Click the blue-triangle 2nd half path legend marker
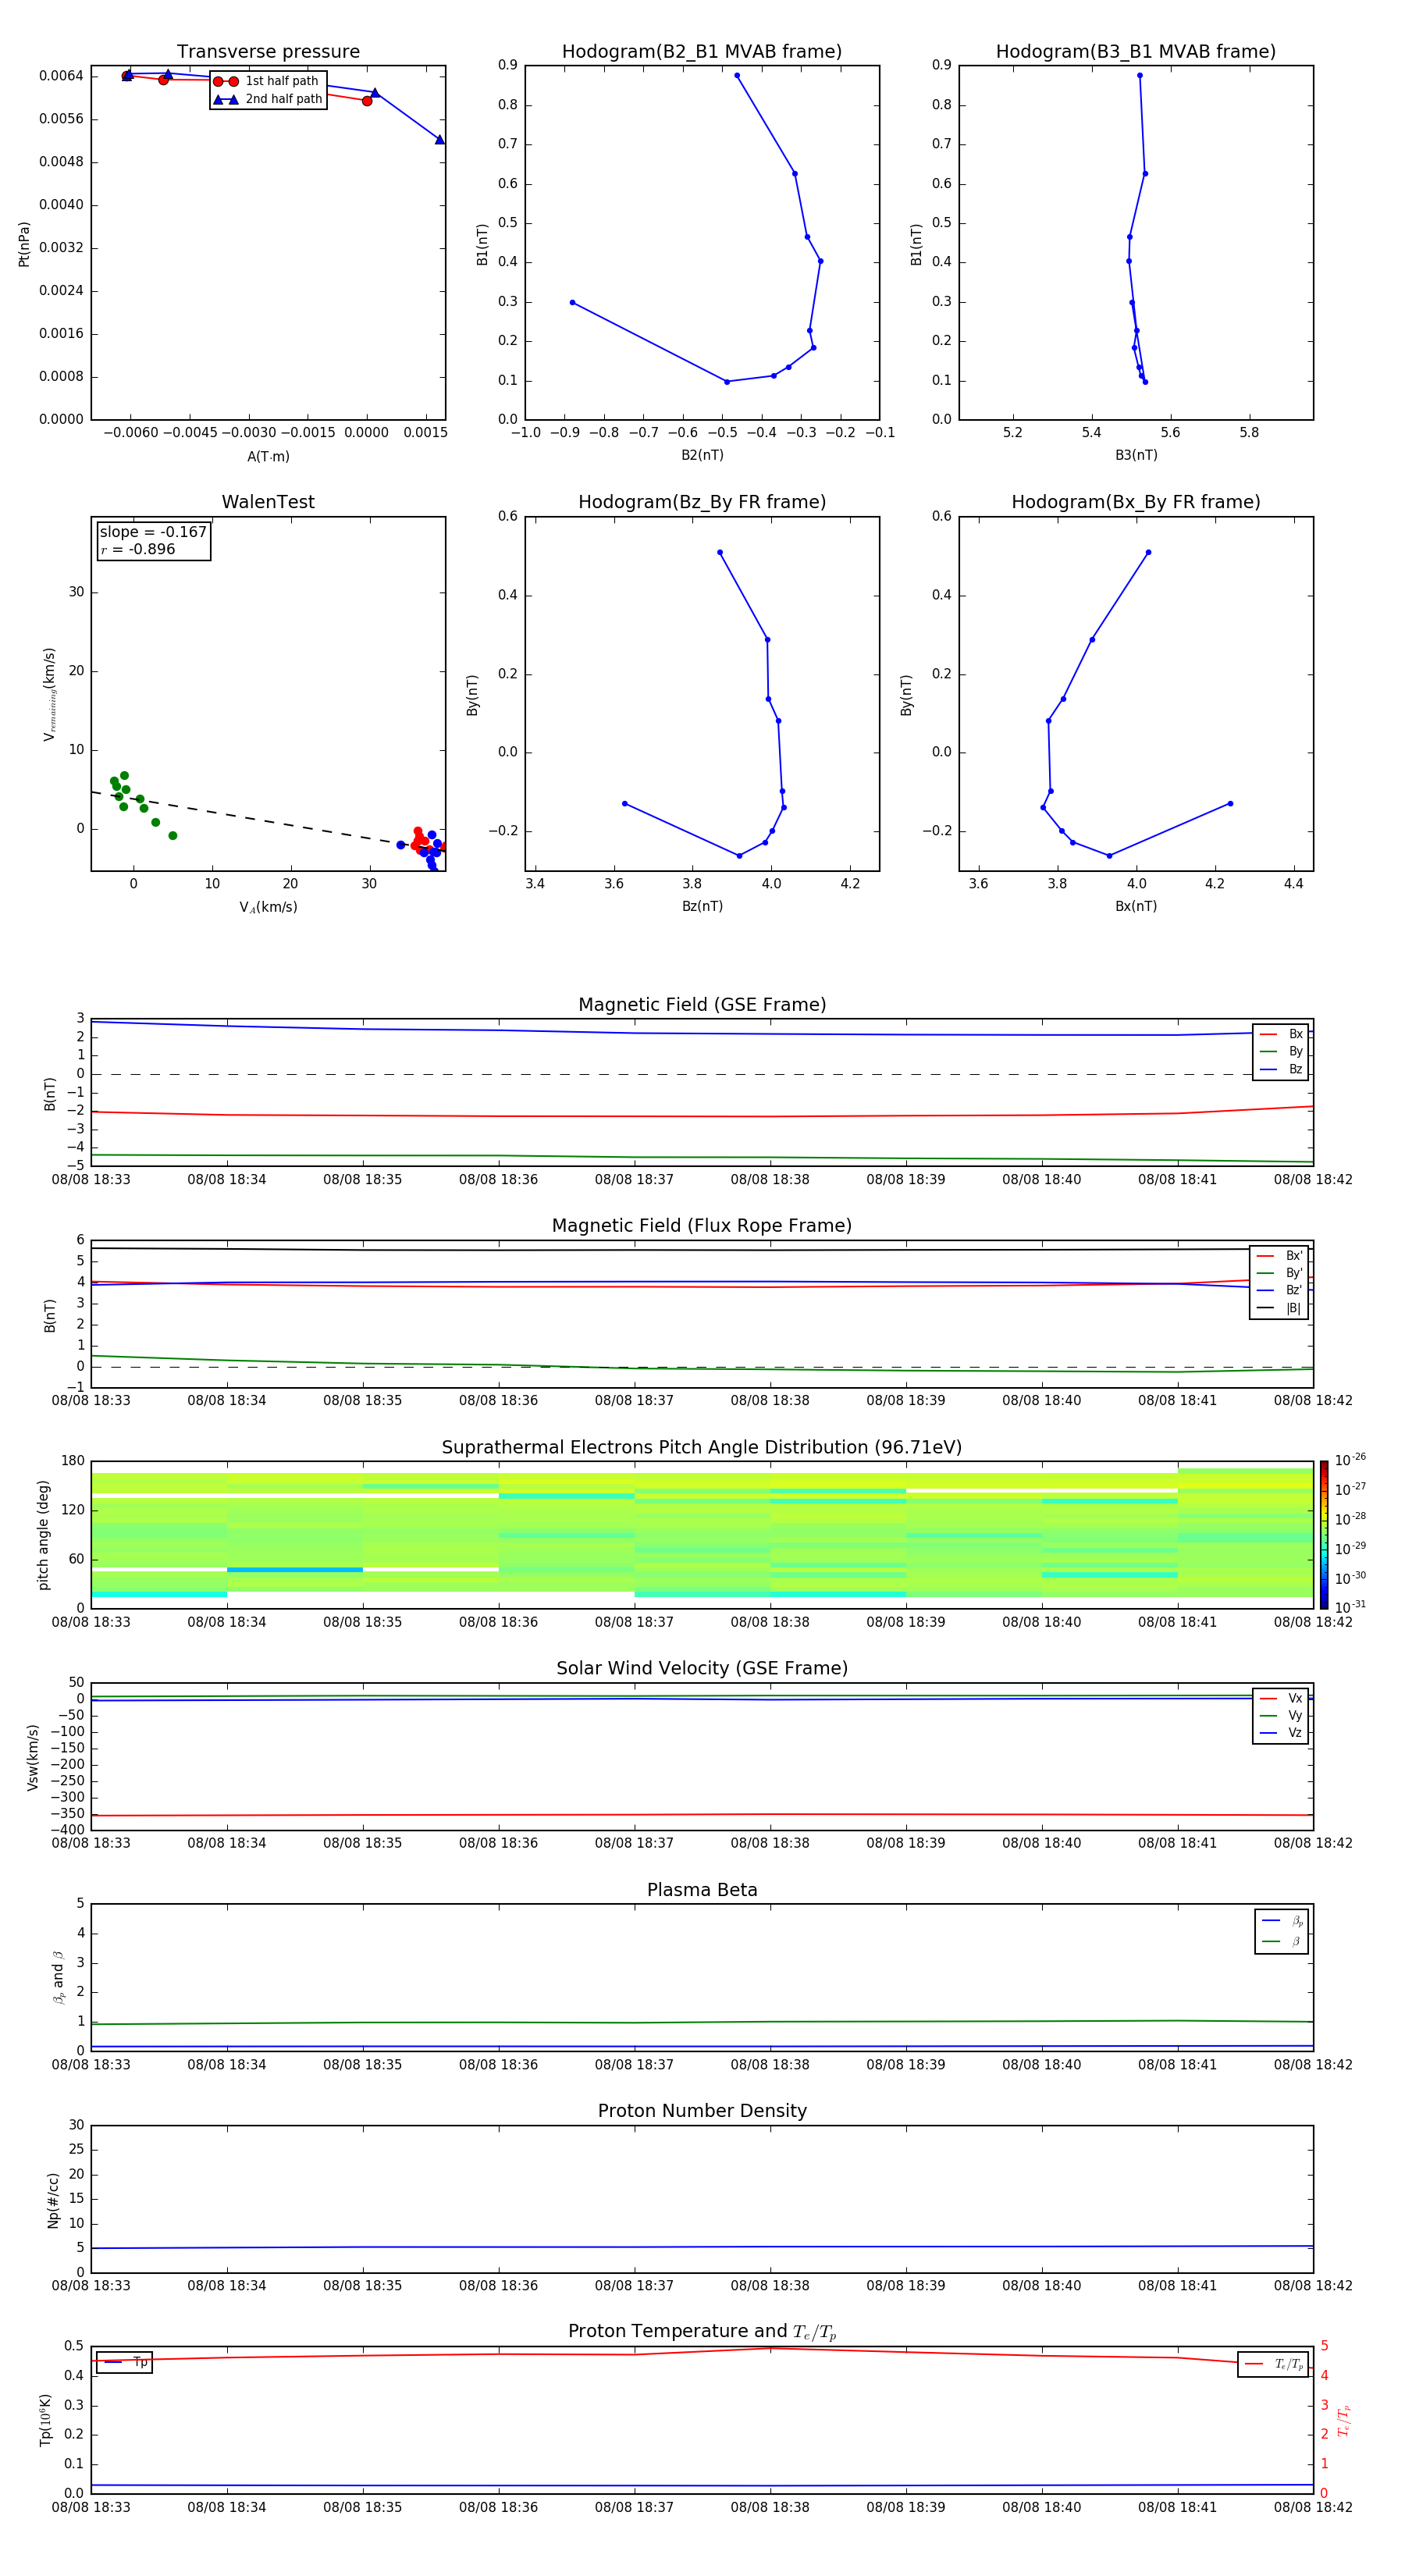 [x=226, y=100]
